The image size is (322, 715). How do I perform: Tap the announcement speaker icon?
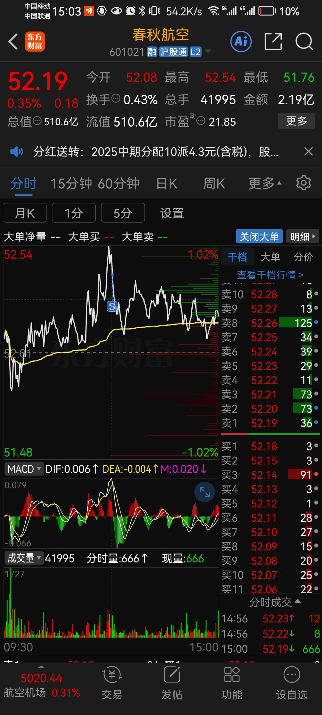pos(16,152)
